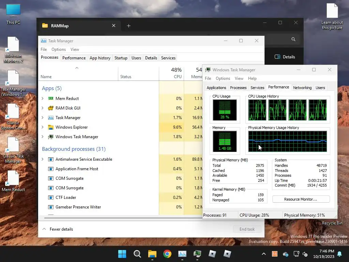
Task: Select the Application Frame Host row
Action: (120, 169)
